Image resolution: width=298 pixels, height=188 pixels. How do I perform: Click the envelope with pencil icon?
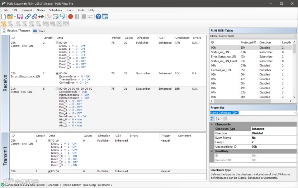(56, 17)
